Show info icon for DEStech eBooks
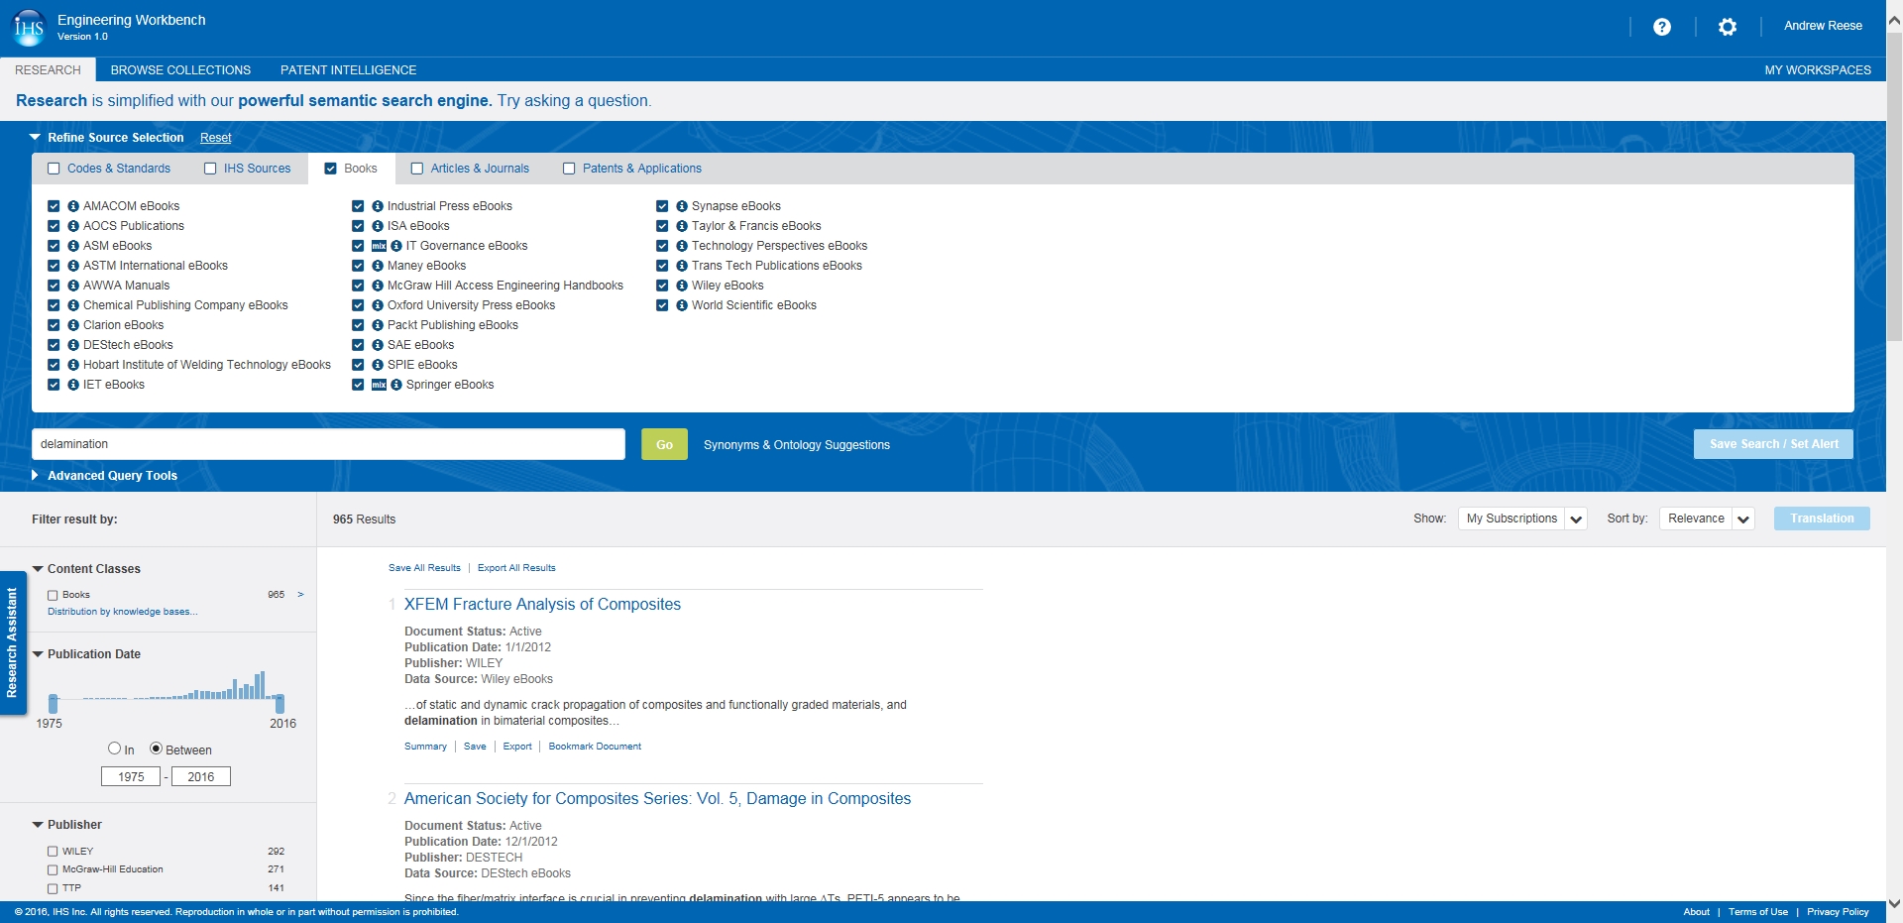Screen dimensions: 1903x923 tap(73, 345)
